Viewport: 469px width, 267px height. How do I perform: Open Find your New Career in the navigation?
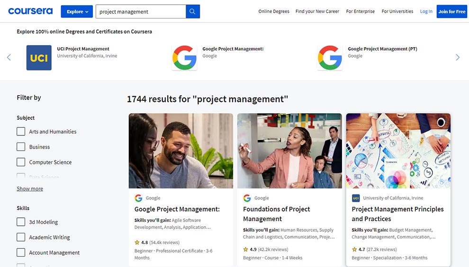tap(317, 11)
